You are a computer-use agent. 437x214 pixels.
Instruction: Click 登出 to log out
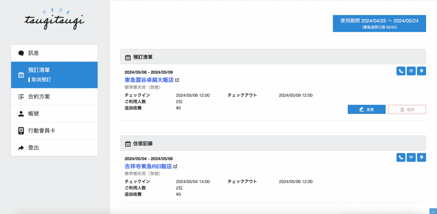(54, 148)
